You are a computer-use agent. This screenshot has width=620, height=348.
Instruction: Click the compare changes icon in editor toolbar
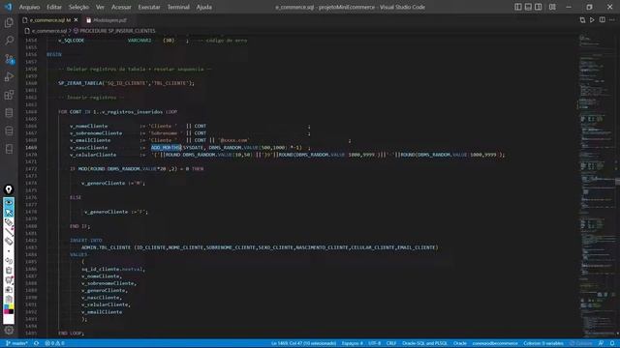coord(582,20)
